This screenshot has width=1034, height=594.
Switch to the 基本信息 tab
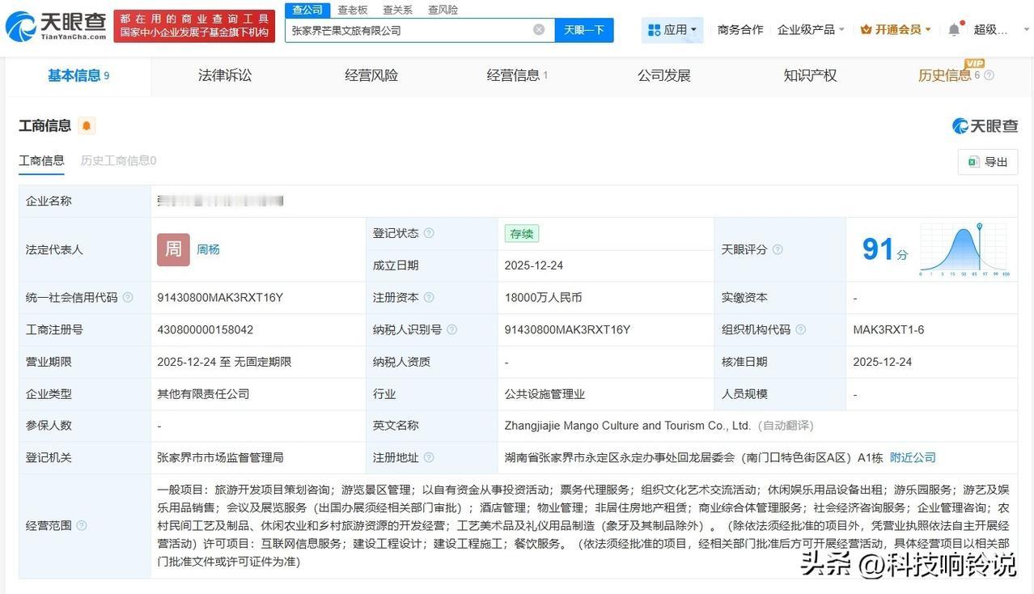point(78,76)
